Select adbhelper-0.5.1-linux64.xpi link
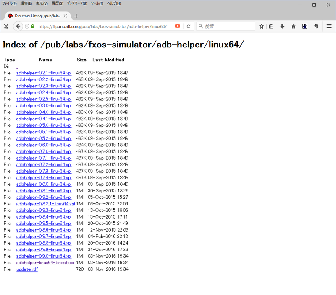Screen dimensions: 336x295 (44, 132)
